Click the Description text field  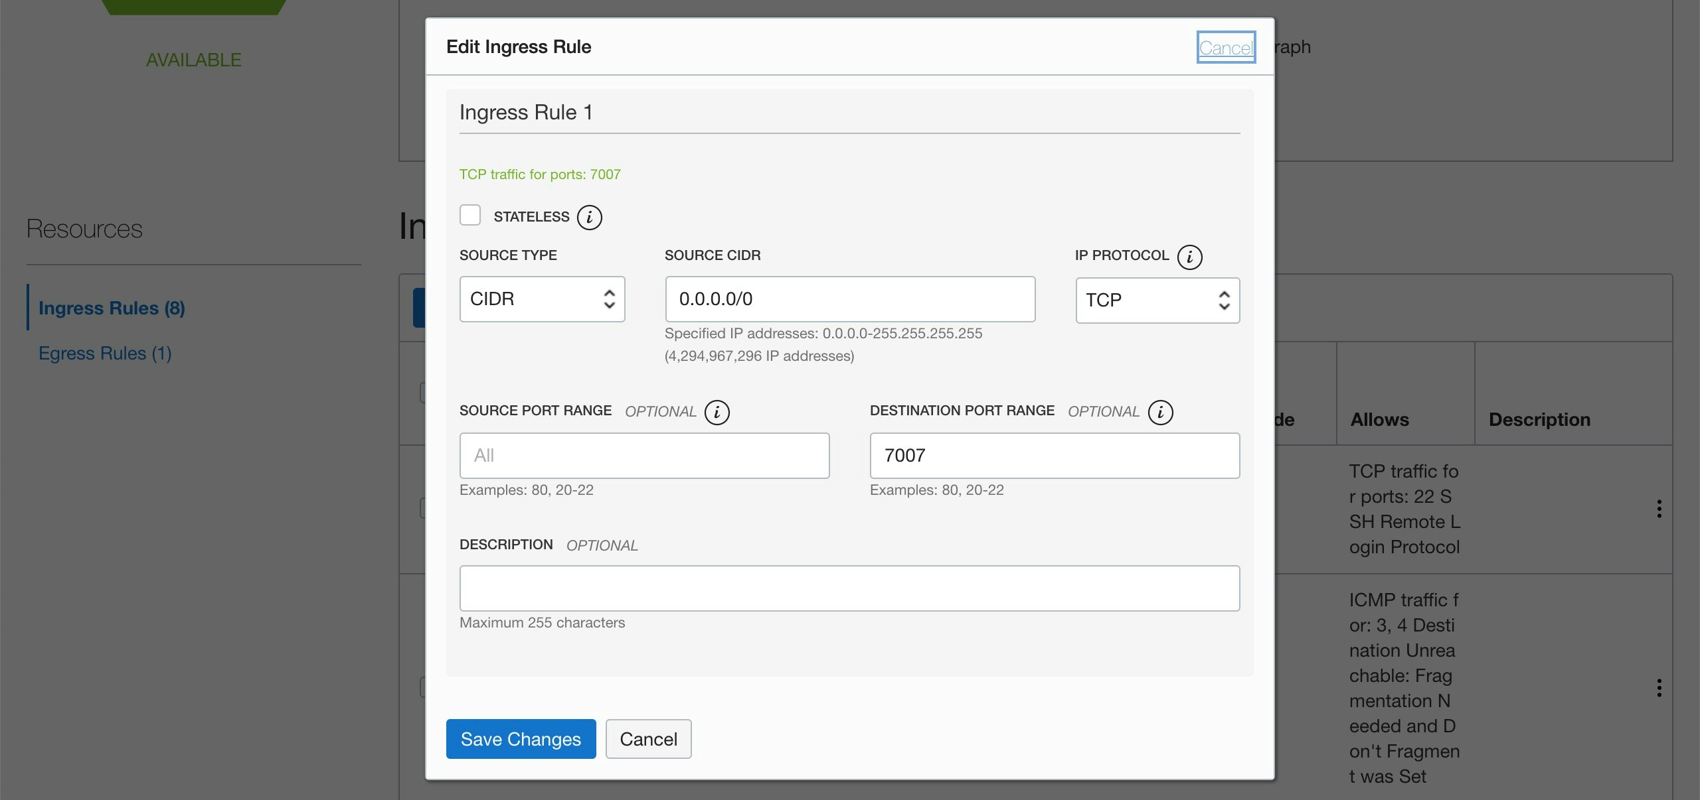pyautogui.click(x=849, y=588)
